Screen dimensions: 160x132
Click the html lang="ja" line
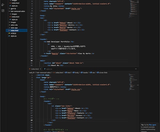(43, 77)
